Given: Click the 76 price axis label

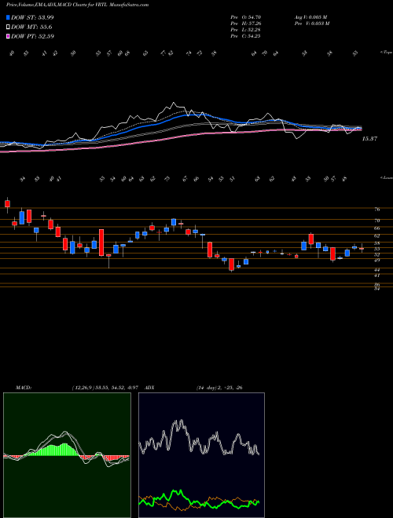Looking at the screenshot, I should [x=377, y=210].
